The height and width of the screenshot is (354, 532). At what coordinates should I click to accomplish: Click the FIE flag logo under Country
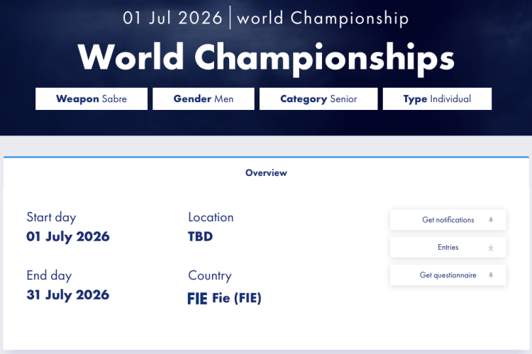pyautogui.click(x=197, y=299)
